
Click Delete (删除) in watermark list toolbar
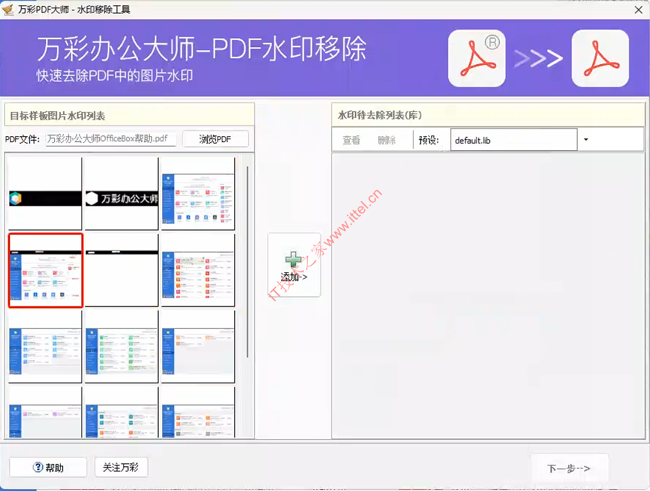(387, 140)
